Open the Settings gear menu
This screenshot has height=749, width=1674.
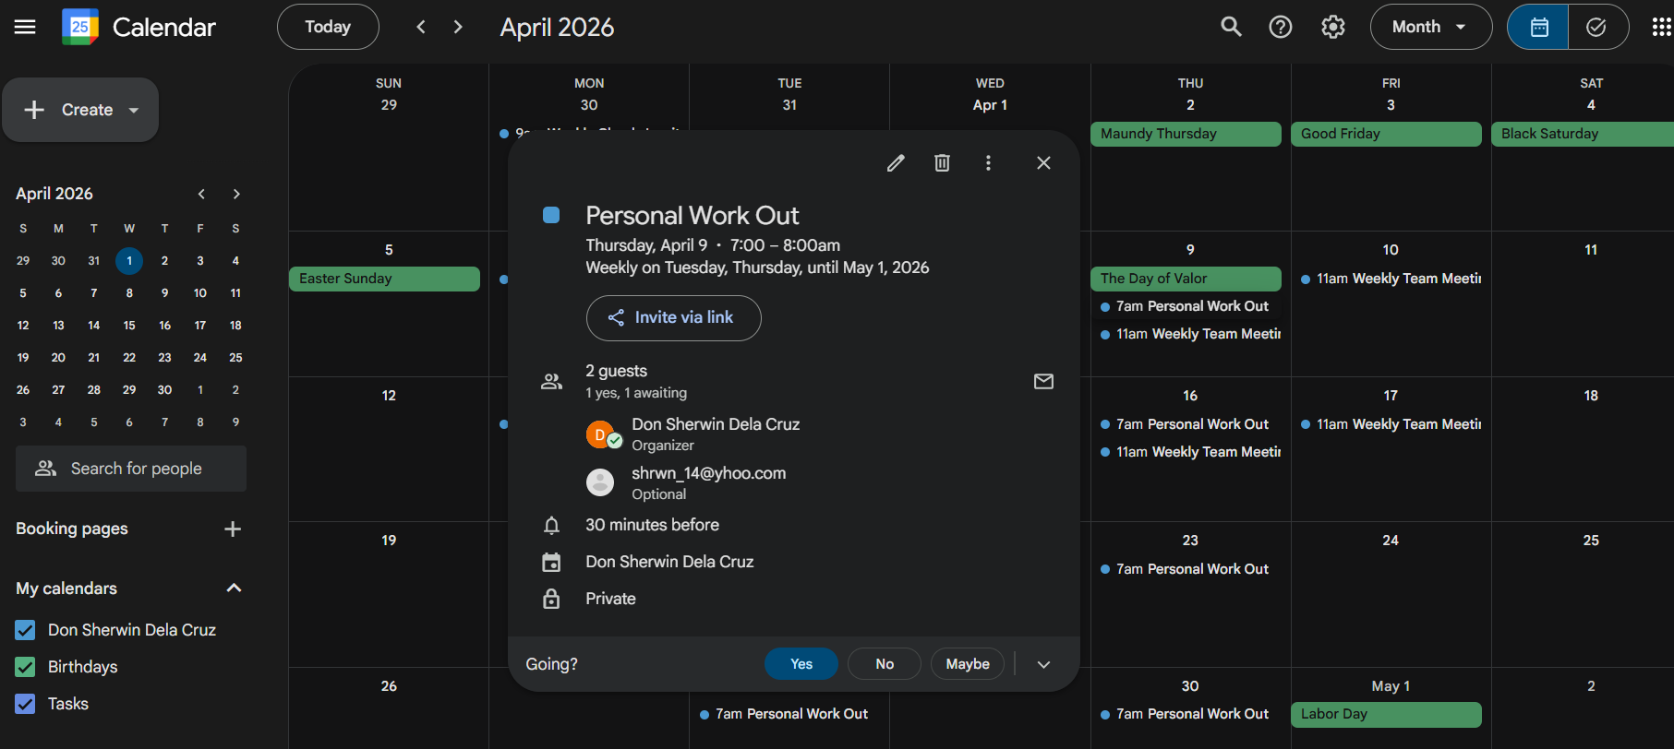click(x=1333, y=27)
